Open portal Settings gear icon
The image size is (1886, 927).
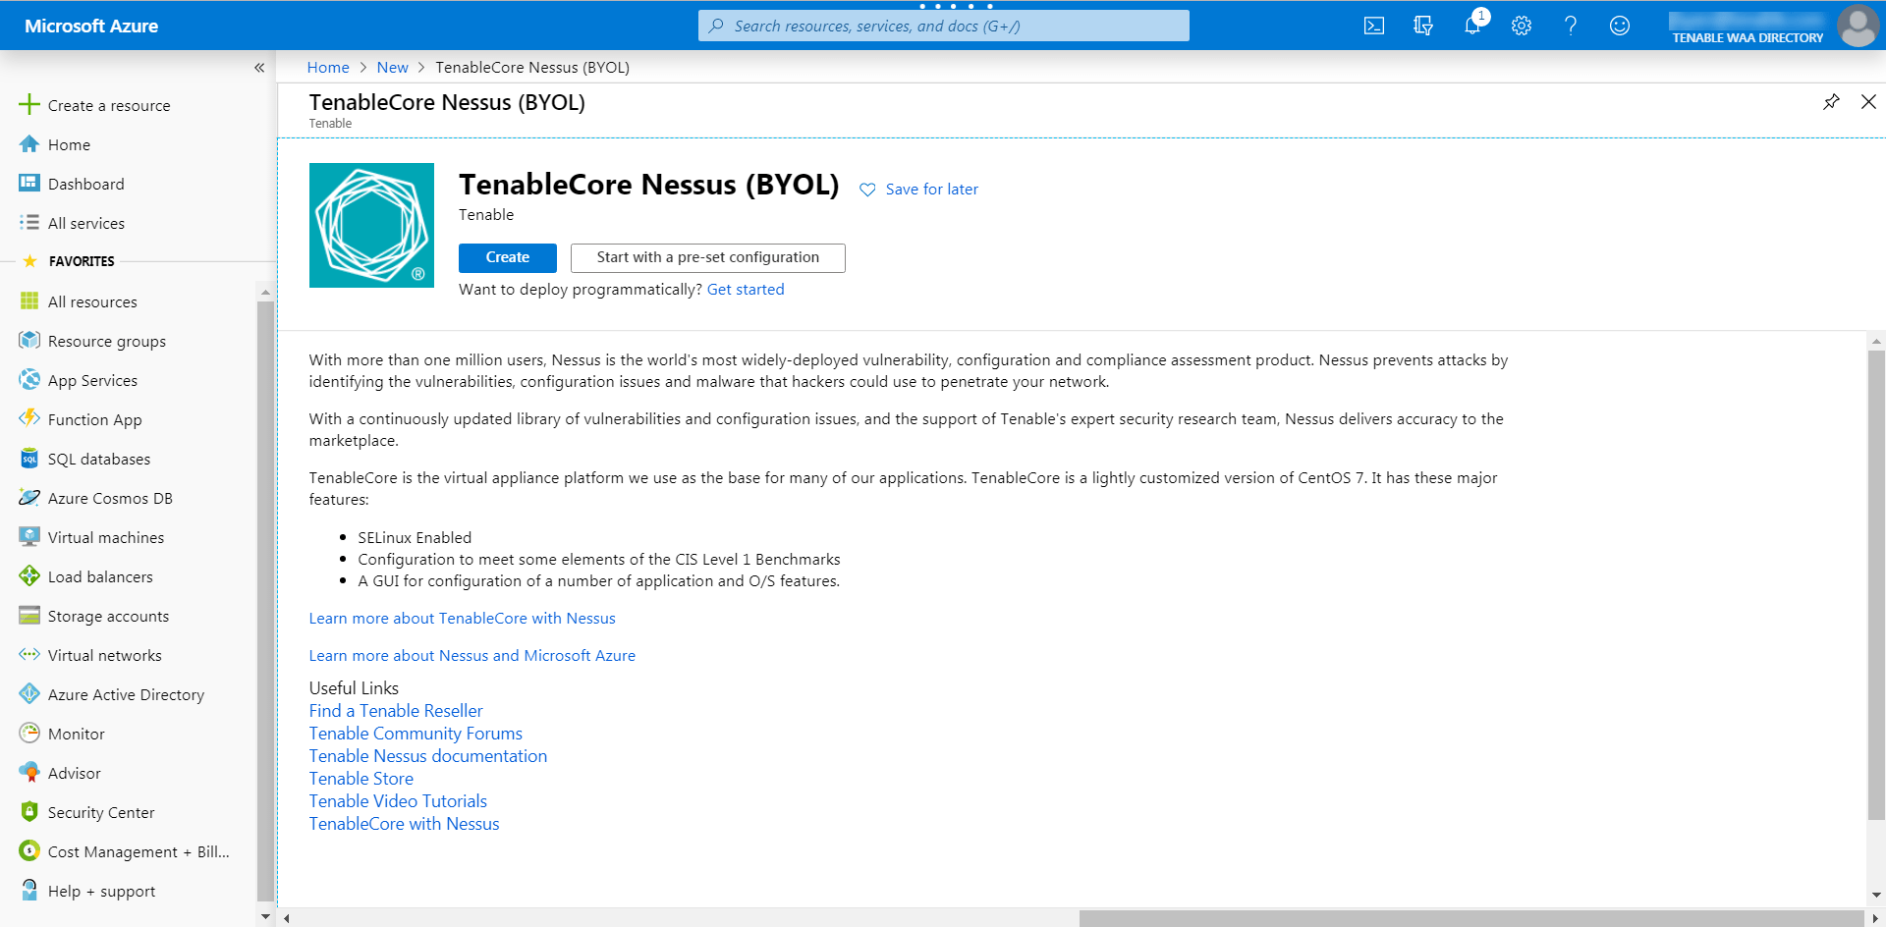pyautogui.click(x=1521, y=26)
